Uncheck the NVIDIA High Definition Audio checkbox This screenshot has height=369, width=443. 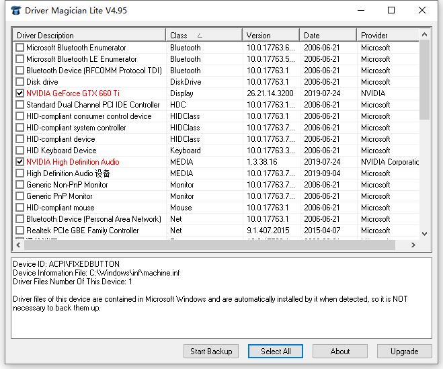(19, 162)
